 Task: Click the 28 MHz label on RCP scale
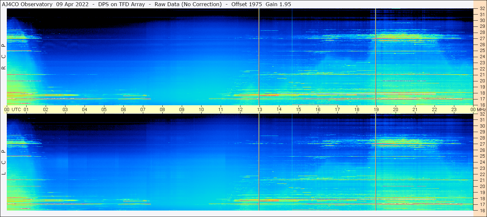point(482,32)
